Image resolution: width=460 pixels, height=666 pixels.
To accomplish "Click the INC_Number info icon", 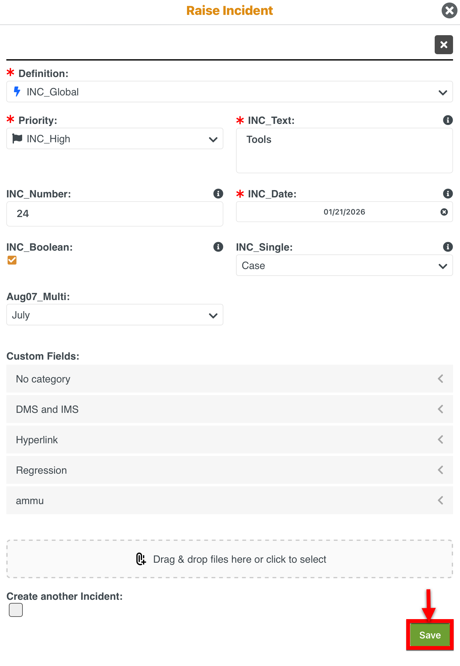I will pyautogui.click(x=218, y=194).
